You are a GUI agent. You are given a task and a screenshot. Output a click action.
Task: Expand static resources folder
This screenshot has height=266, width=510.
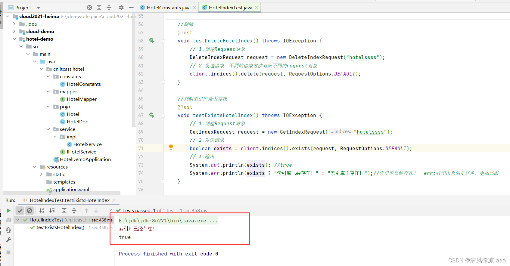[x=42, y=174]
